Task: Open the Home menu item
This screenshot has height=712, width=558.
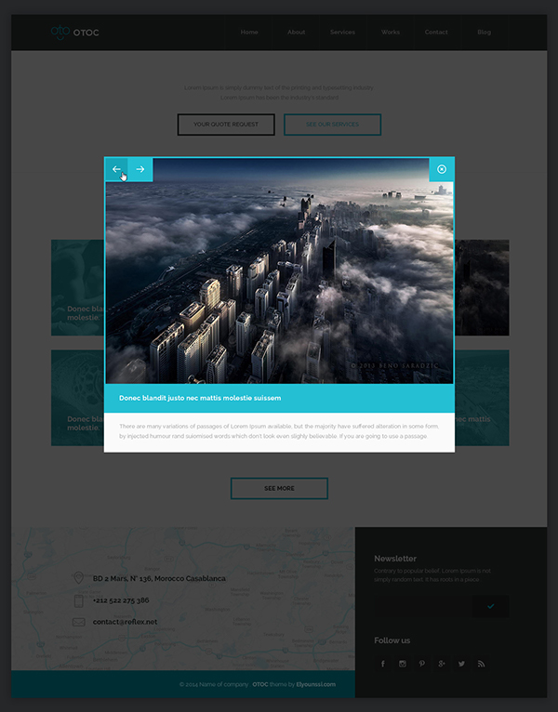Action: point(249,33)
